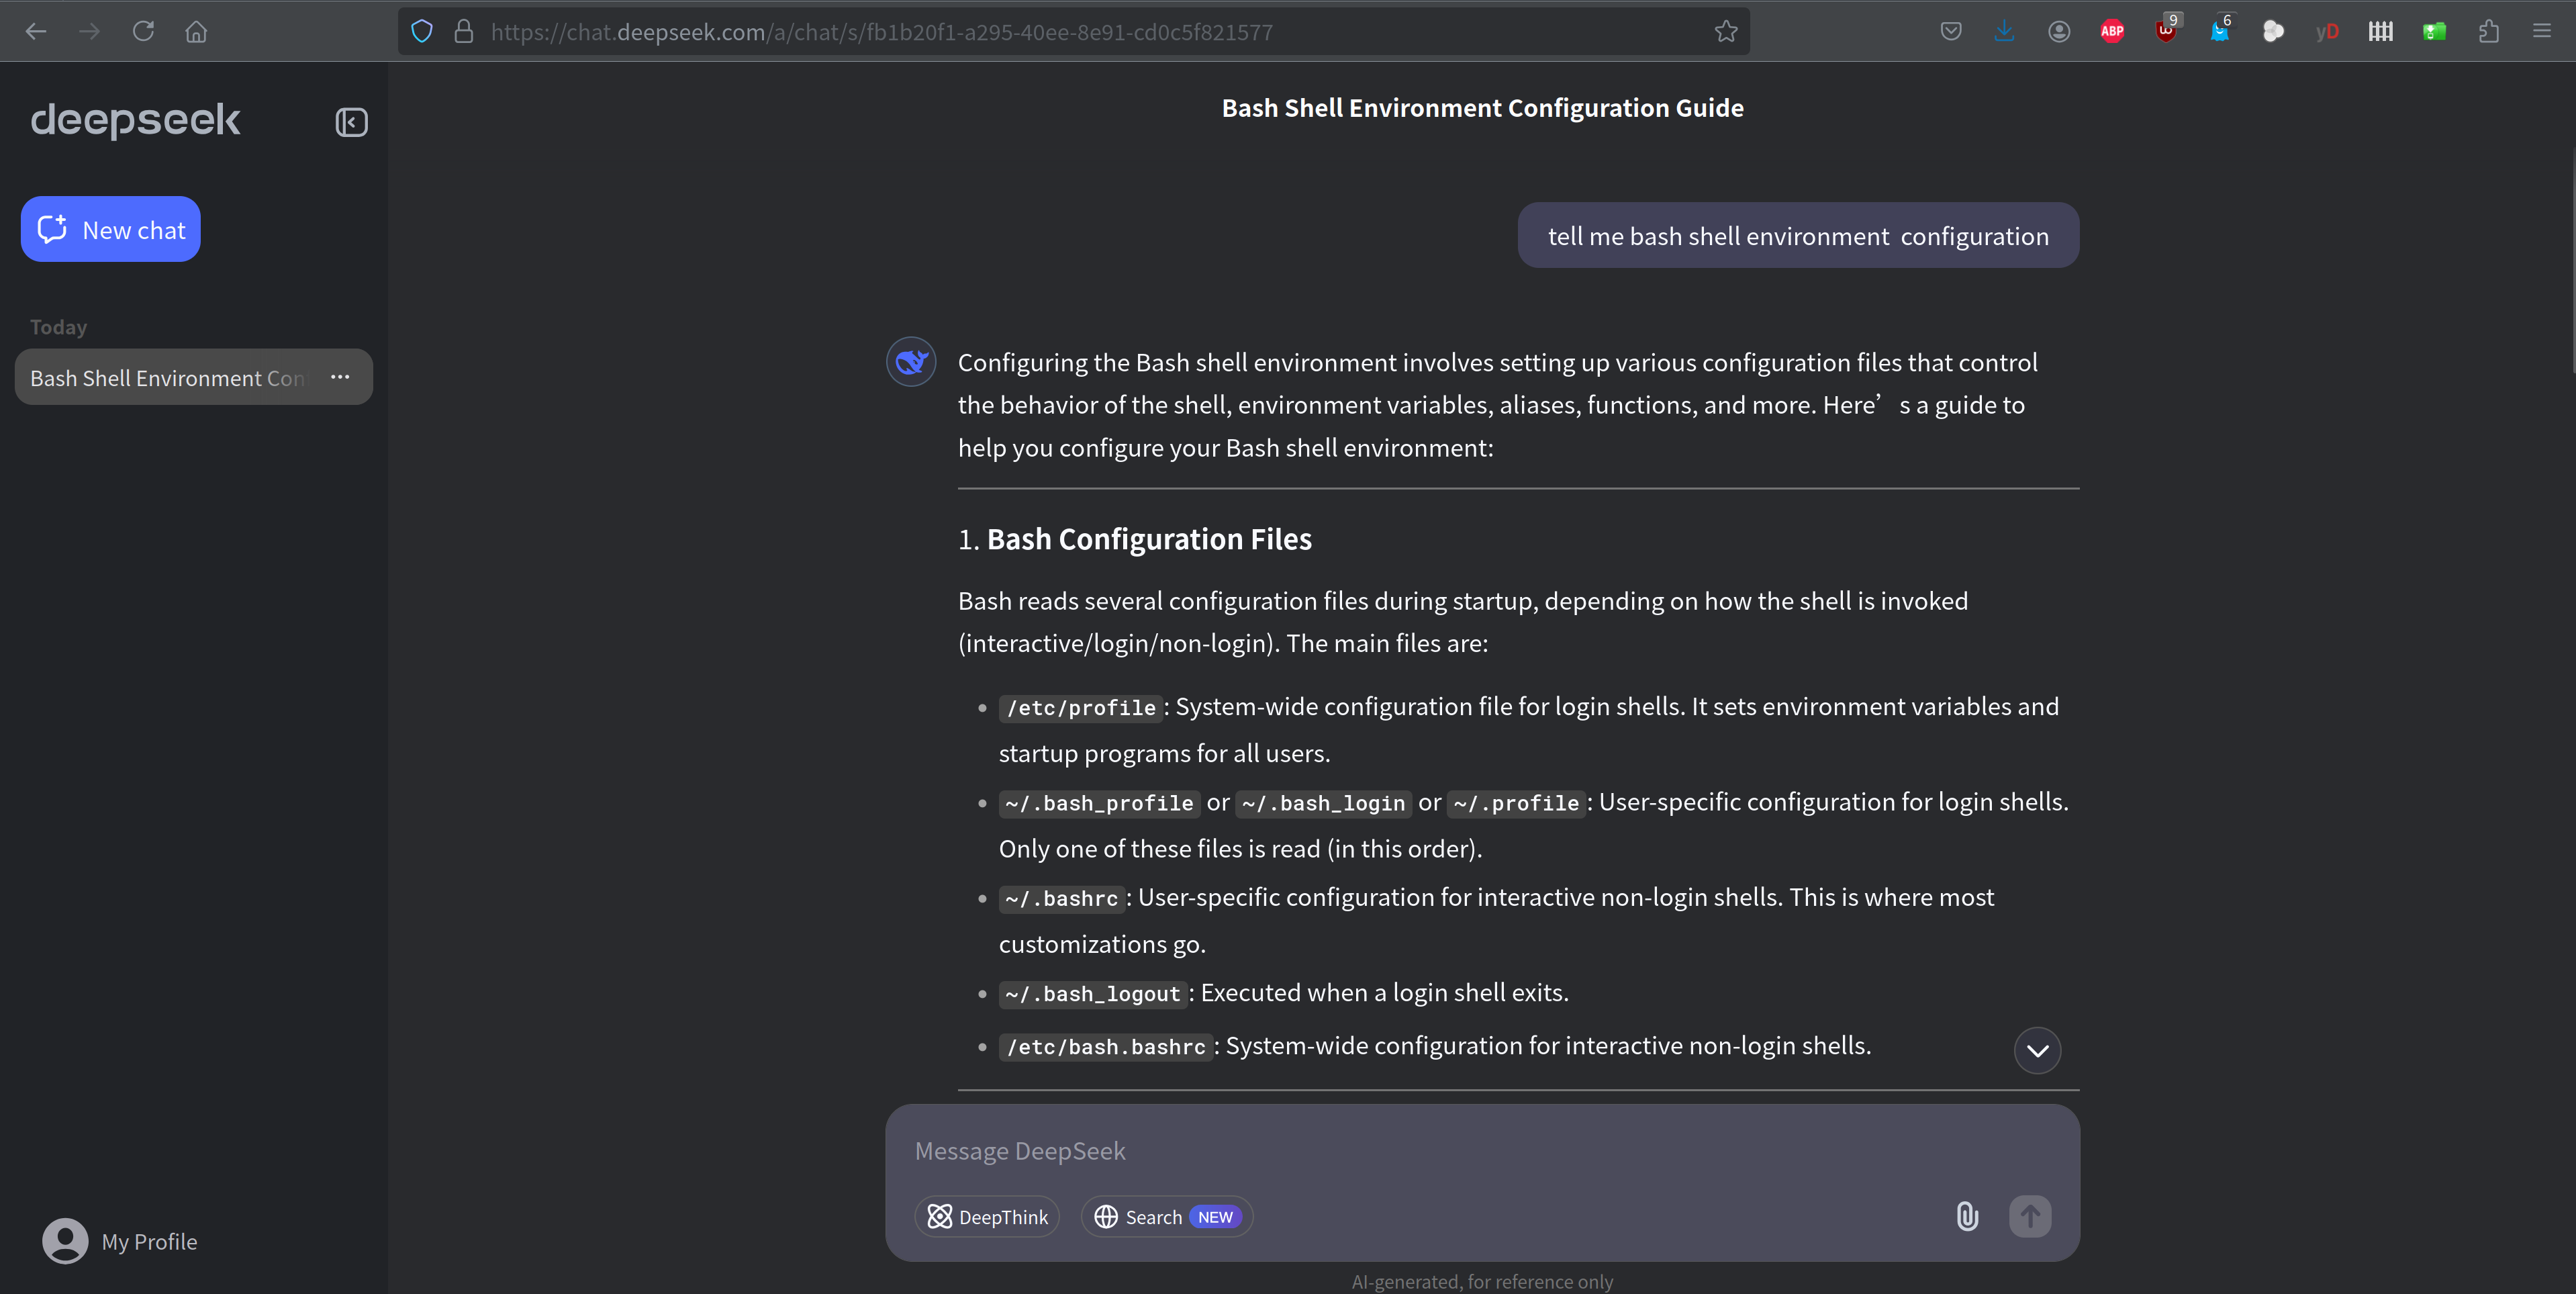Viewport: 2576px width, 1294px height.
Task: Open My Profile menu
Action: coord(120,1241)
